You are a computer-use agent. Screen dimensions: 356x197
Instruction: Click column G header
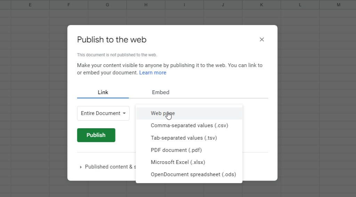107,5
